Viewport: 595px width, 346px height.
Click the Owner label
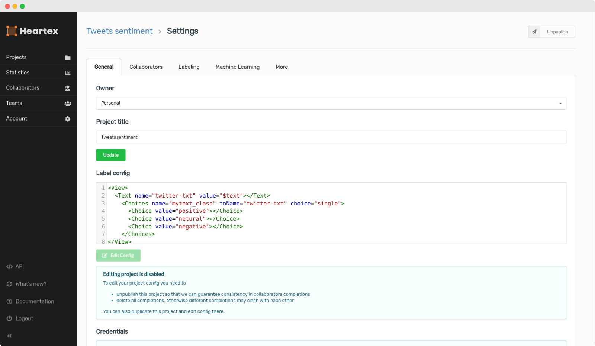click(105, 88)
